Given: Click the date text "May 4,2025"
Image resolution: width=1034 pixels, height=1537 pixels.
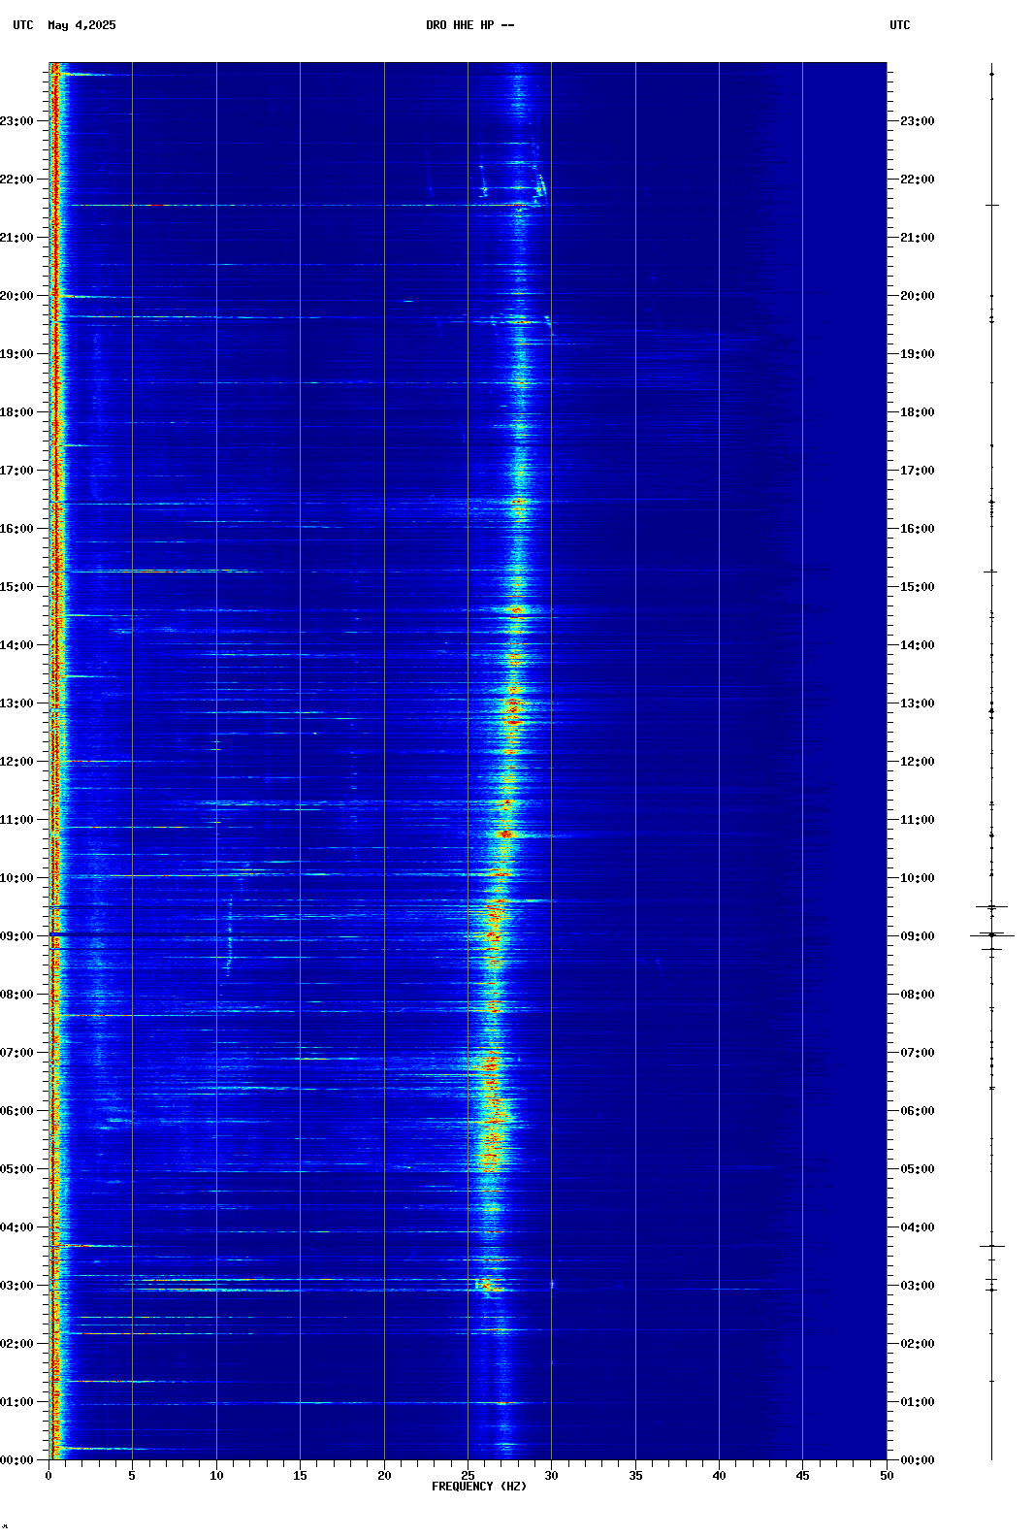Looking at the screenshot, I should [x=81, y=25].
